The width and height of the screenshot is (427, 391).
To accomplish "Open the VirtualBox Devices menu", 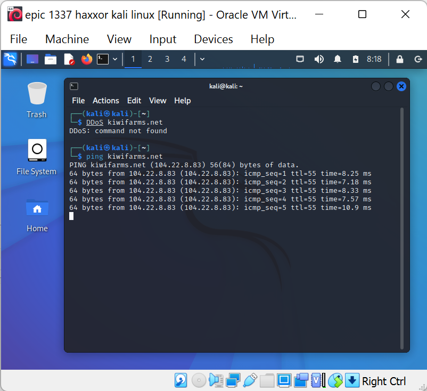I will click(x=213, y=39).
